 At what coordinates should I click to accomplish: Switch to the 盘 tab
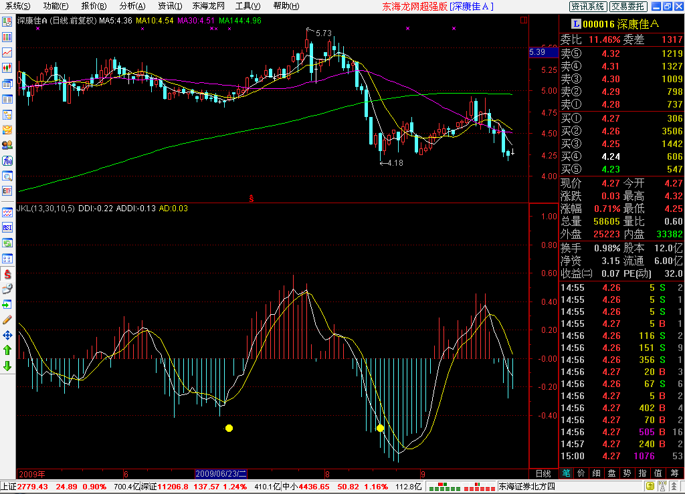611,473
